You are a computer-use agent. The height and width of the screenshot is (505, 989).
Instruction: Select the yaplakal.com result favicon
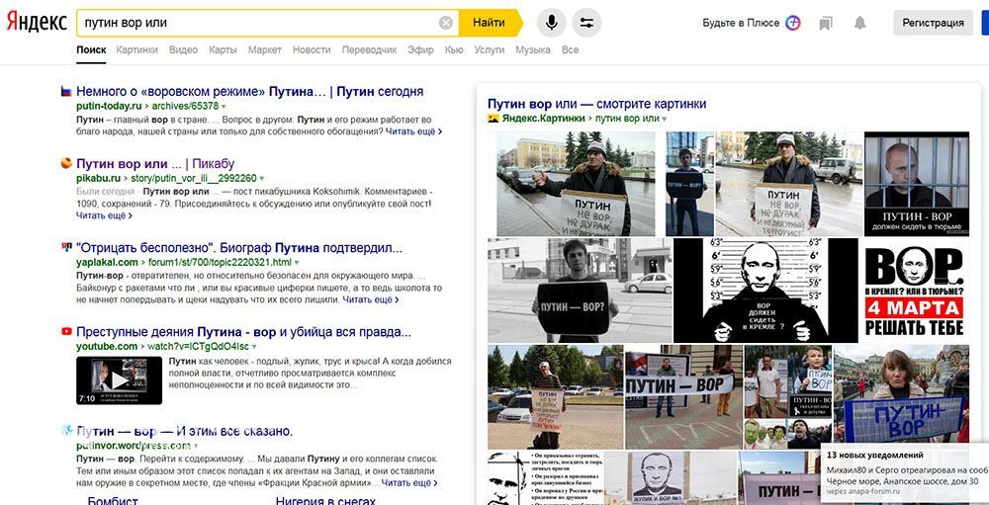coord(66,247)
